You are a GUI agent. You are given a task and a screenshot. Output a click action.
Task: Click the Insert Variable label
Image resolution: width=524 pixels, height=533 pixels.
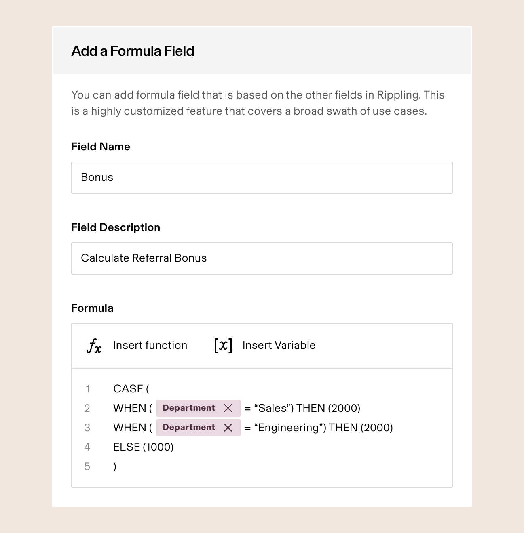click(279, 345)
